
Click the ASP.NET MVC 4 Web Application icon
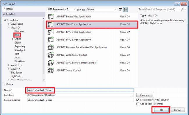(x=51, y=39)
